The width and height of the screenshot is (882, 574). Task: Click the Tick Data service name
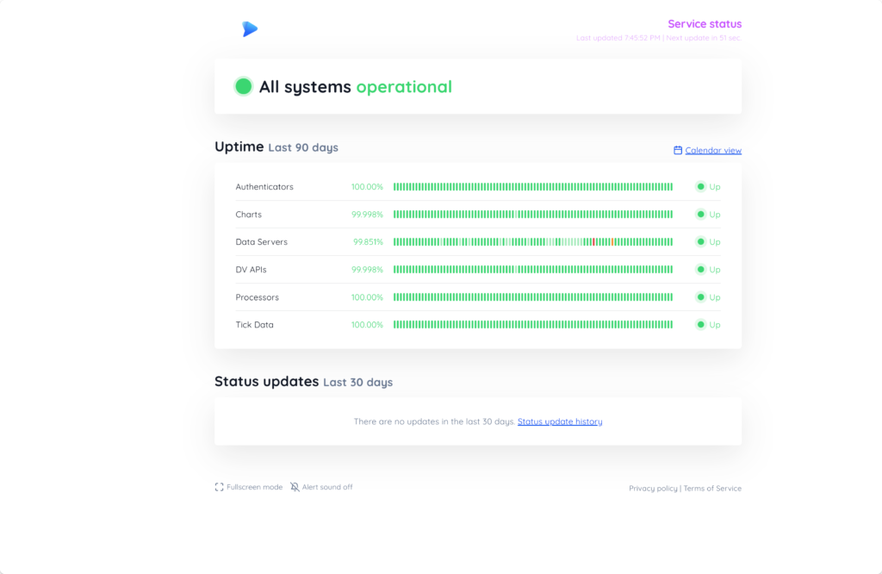pyautogui.click(x=254, y=325)
